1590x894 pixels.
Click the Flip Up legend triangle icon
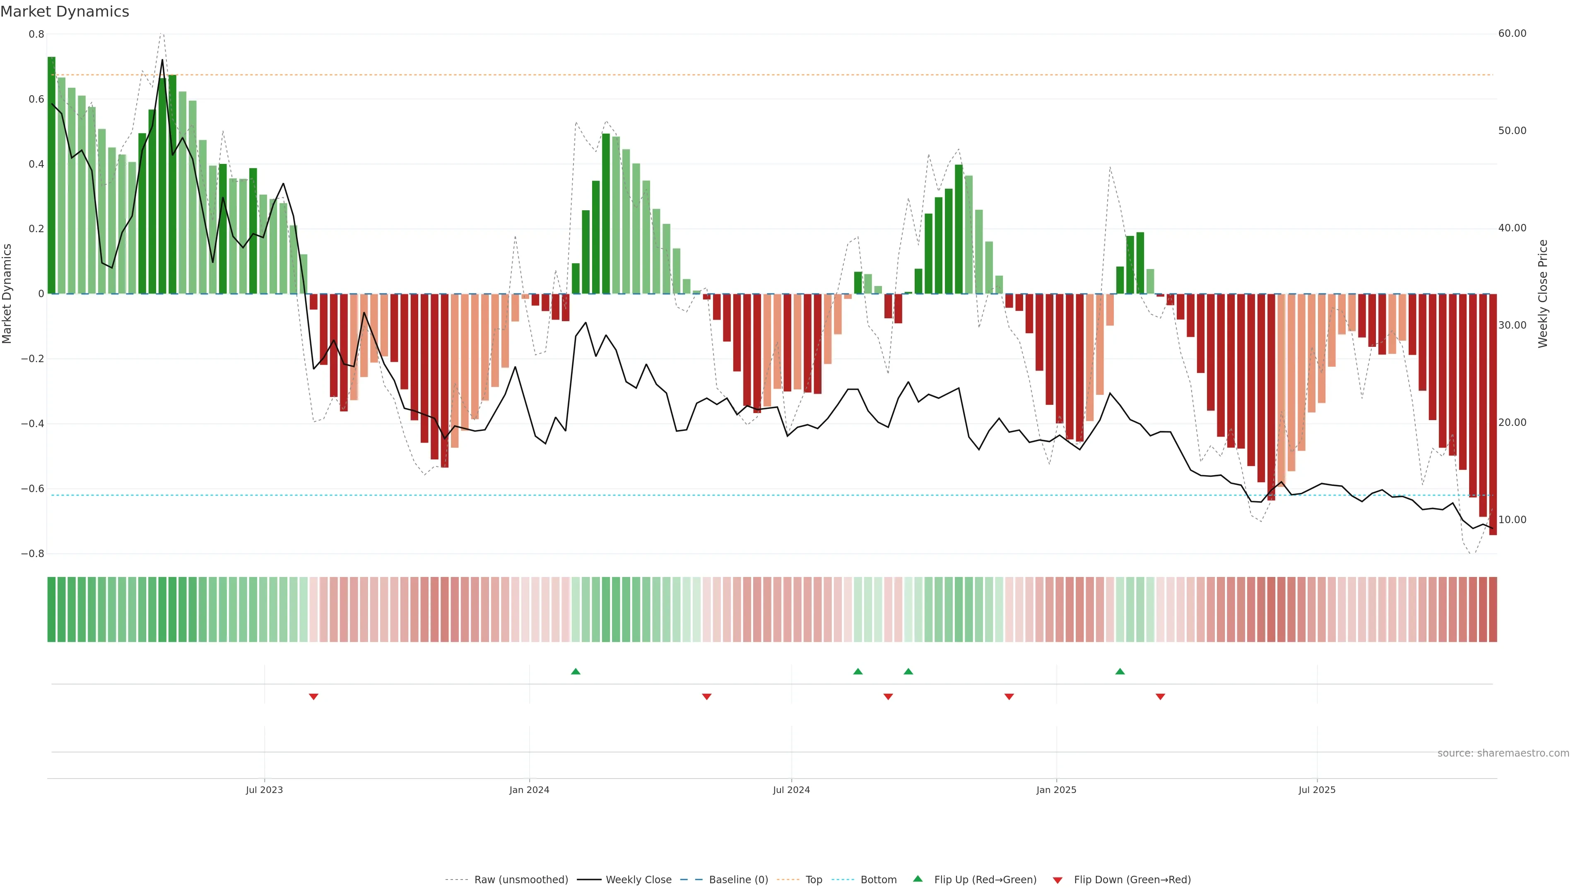pos(918,879)
